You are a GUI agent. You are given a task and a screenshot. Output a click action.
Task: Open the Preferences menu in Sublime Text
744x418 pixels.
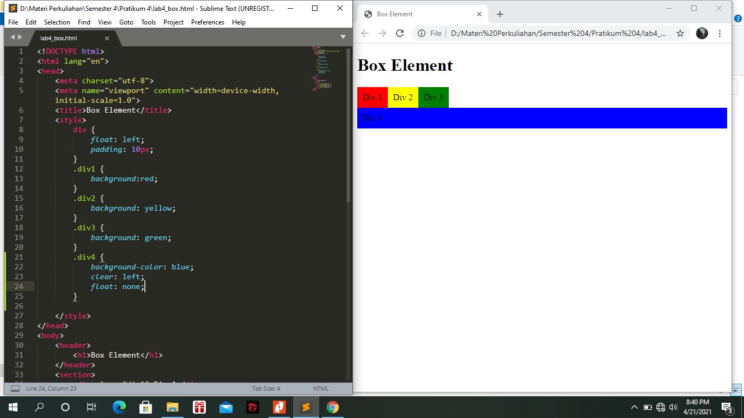coord(208,22)
